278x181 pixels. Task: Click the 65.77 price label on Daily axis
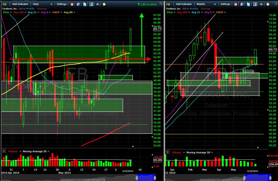point(157,29)
